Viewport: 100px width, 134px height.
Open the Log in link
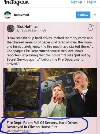click(x=91, y=2)
